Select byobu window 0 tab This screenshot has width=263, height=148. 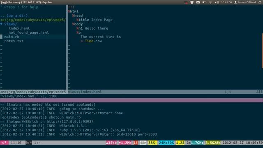(x=29, y=143)
